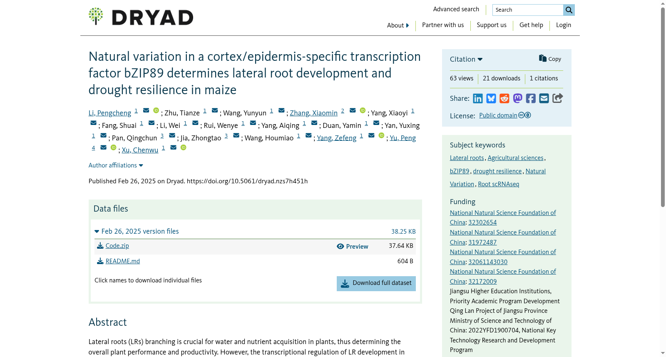Open Support us menu item
This screenshot has height=357, width=666.
[x=492, y=25]
